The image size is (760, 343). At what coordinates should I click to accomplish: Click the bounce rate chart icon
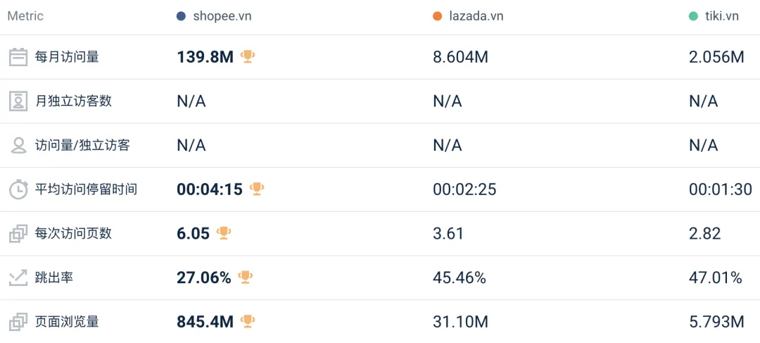(x=18, y=277)
